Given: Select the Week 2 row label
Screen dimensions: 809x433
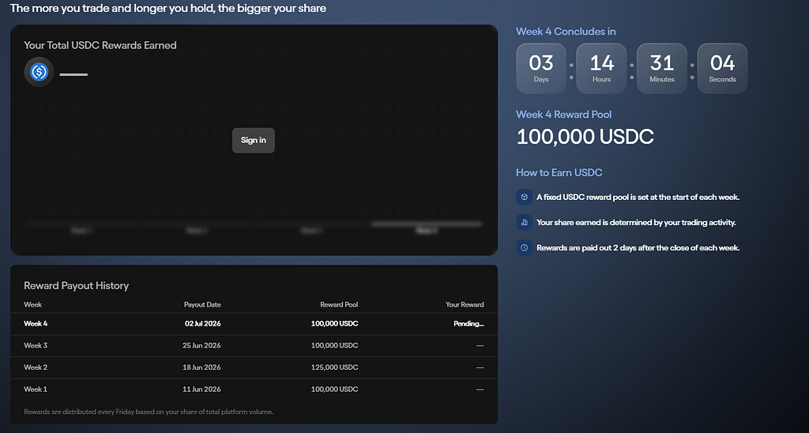Looking at the screenshot, I should (36, 367).
